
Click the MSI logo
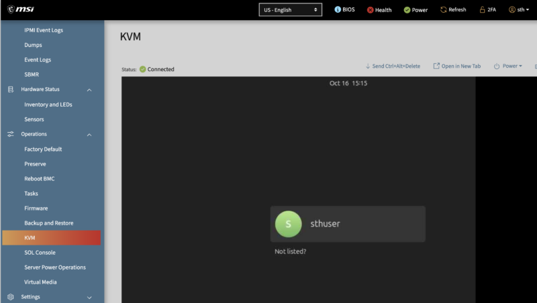[x=21, y=9]
